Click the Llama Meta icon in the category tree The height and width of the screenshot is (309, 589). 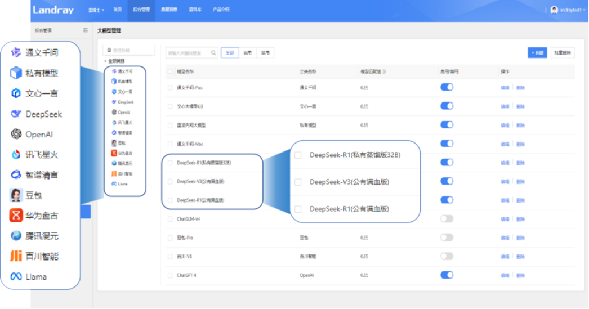coord(114,183)
